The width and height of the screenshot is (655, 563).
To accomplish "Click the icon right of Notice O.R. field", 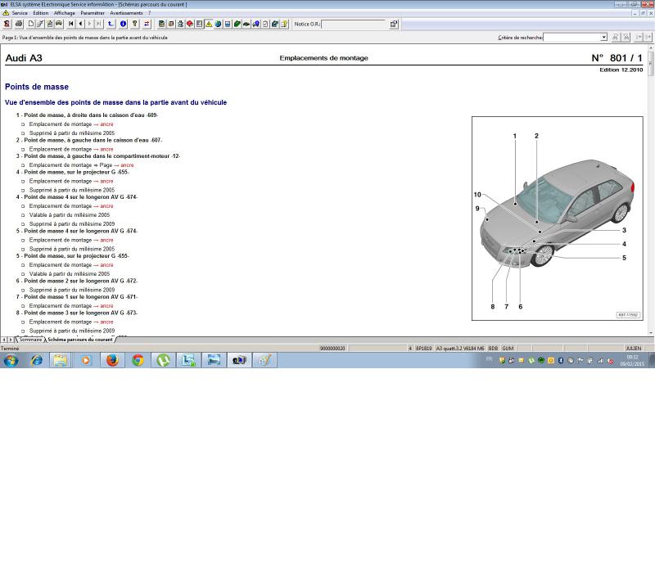I will (x=394, y=24).
